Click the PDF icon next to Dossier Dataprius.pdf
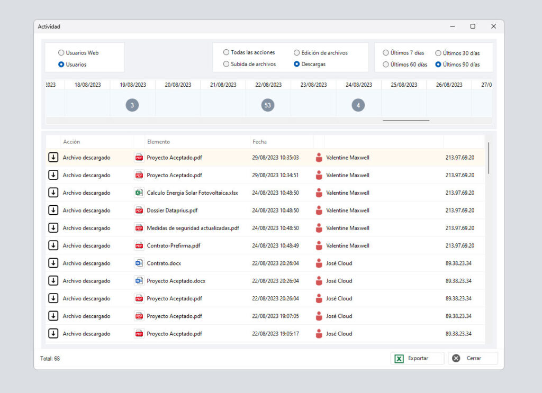Viewport: 542px width, 393px height. coord(139,210)
